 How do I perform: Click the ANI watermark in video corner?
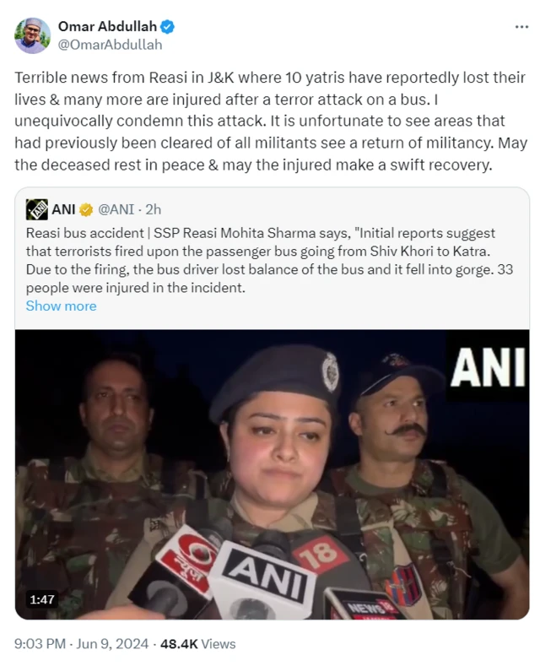point(488,367)
